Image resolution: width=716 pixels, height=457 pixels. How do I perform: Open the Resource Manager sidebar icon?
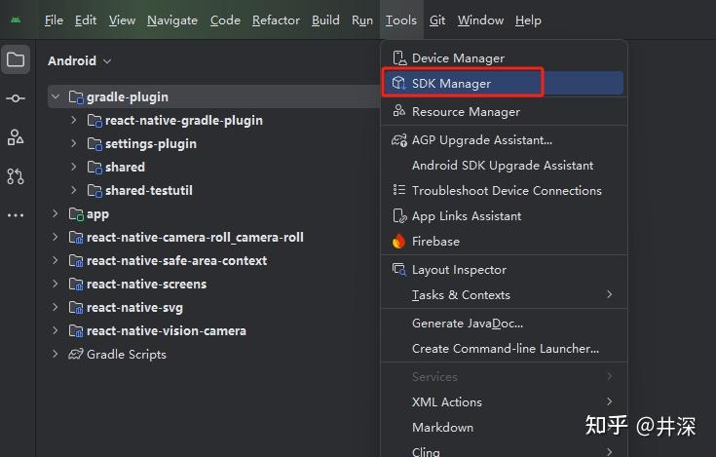pos(16,137)
